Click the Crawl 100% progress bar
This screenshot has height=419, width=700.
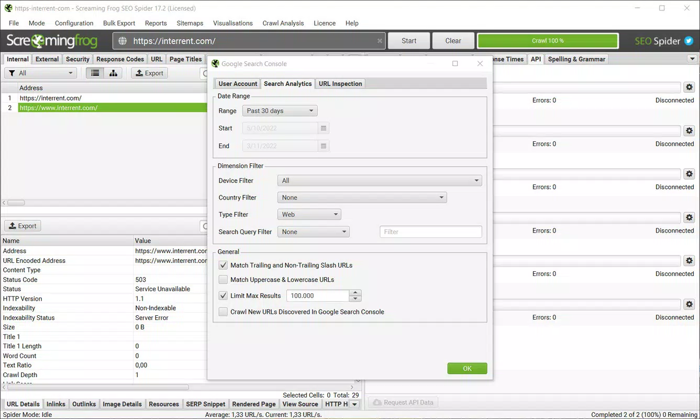(x=548, y=41)
